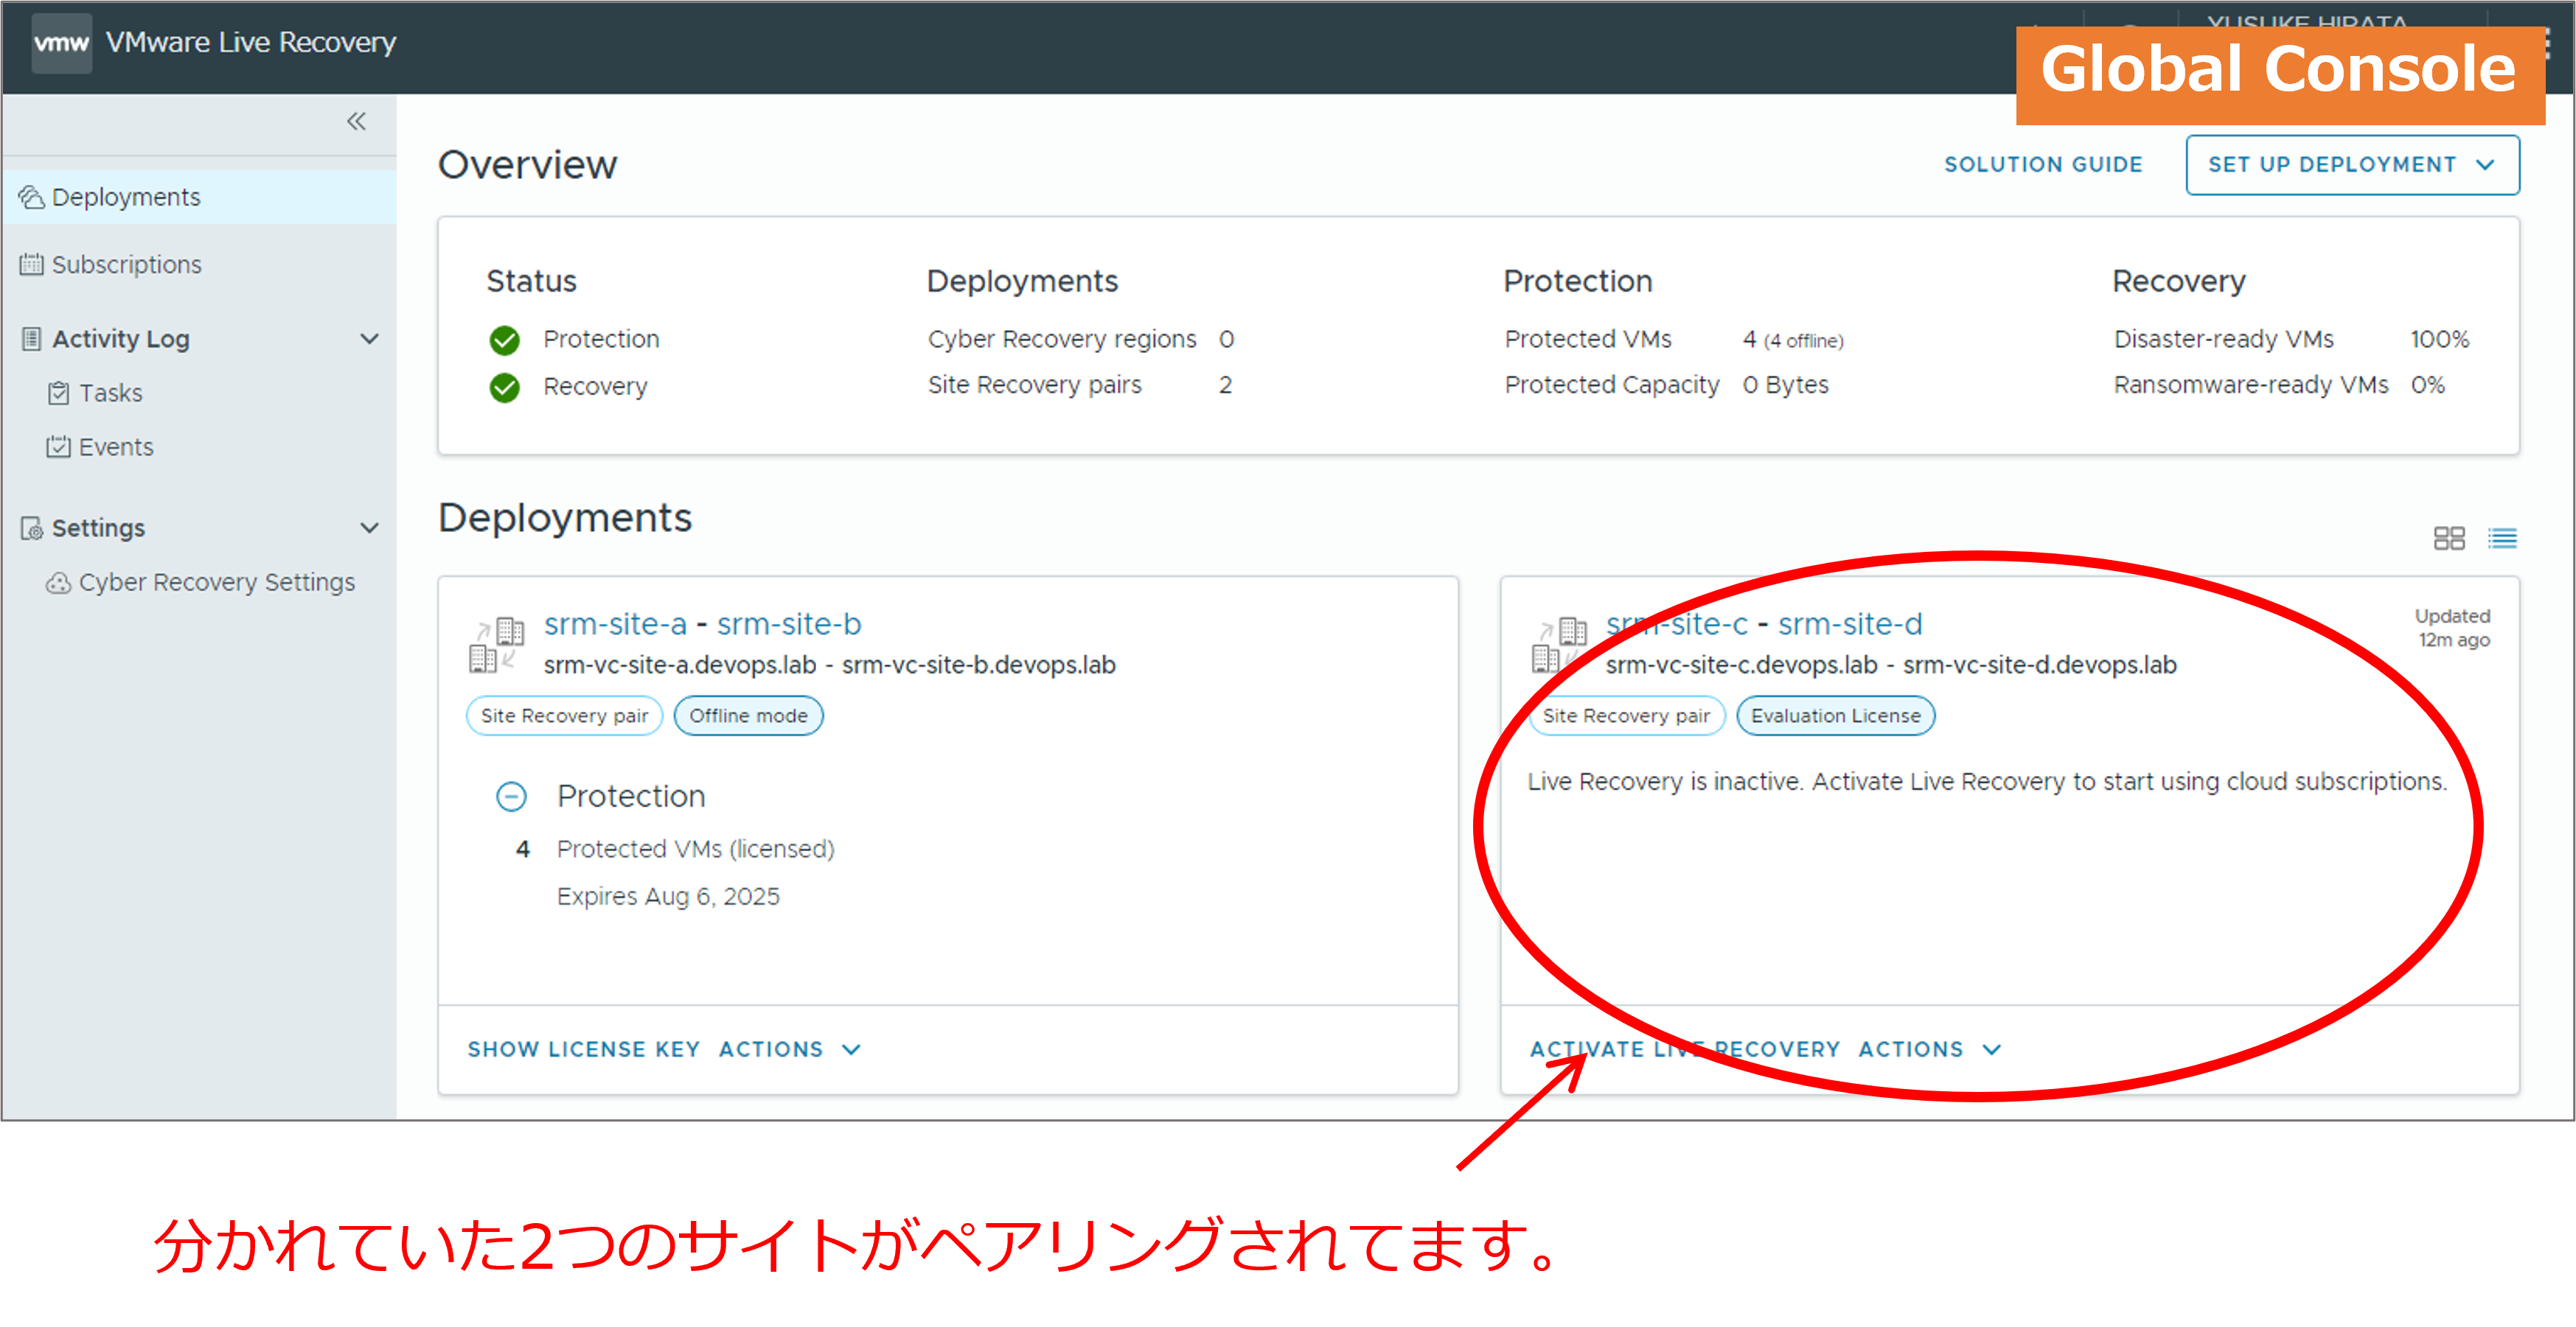Click the Deployments cloud icon in sidebar
This screenshot has width=2576, height=1327.
[x=32, y=197]
